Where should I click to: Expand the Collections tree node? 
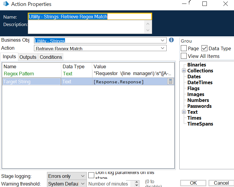tap(184, 71)
